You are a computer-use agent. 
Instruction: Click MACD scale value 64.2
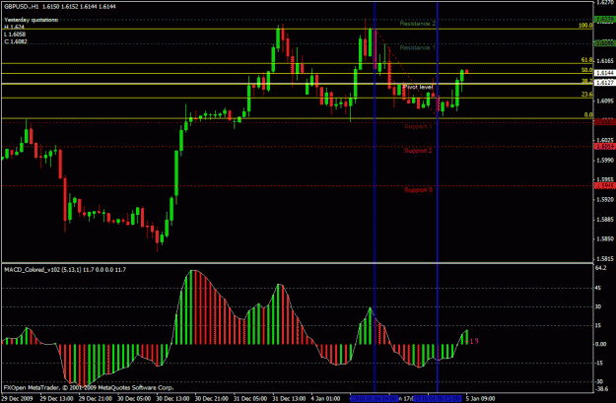pos(601,268)
